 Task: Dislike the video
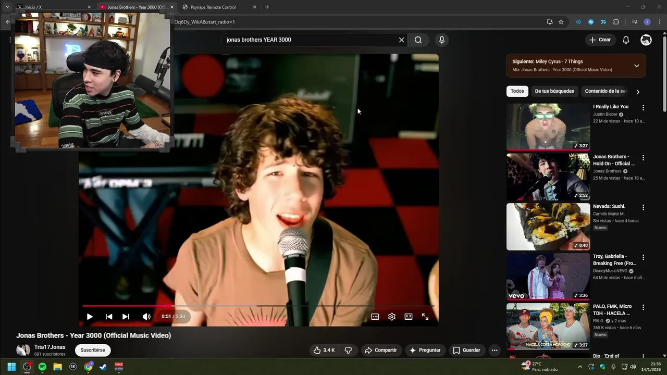tap(348, 350)
